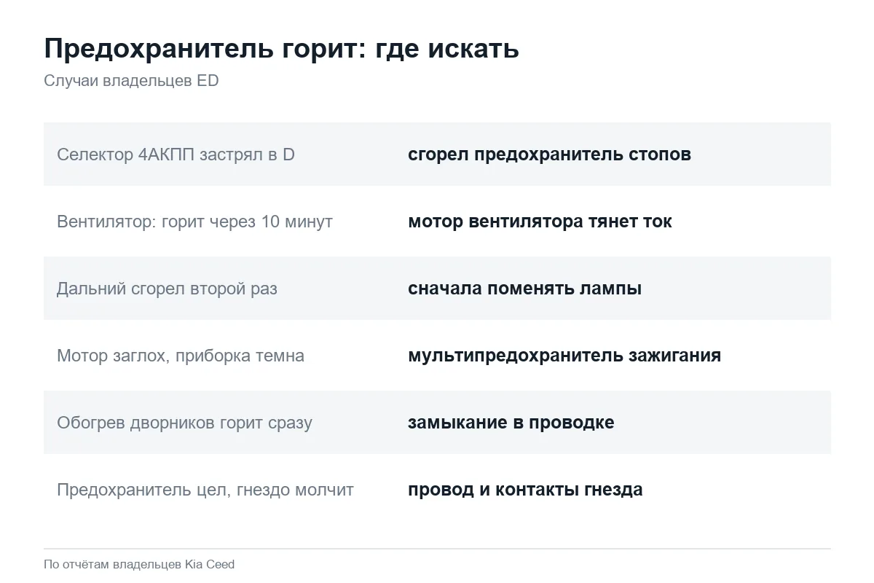Click the title 'Предохранитель горит: где искать'
This screenshot has height=583, width=874.
tap(281, 49)
